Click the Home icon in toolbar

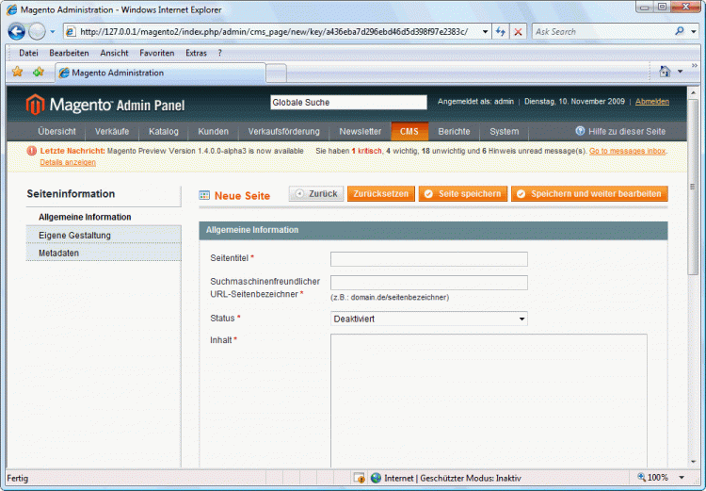click(665, 72)
